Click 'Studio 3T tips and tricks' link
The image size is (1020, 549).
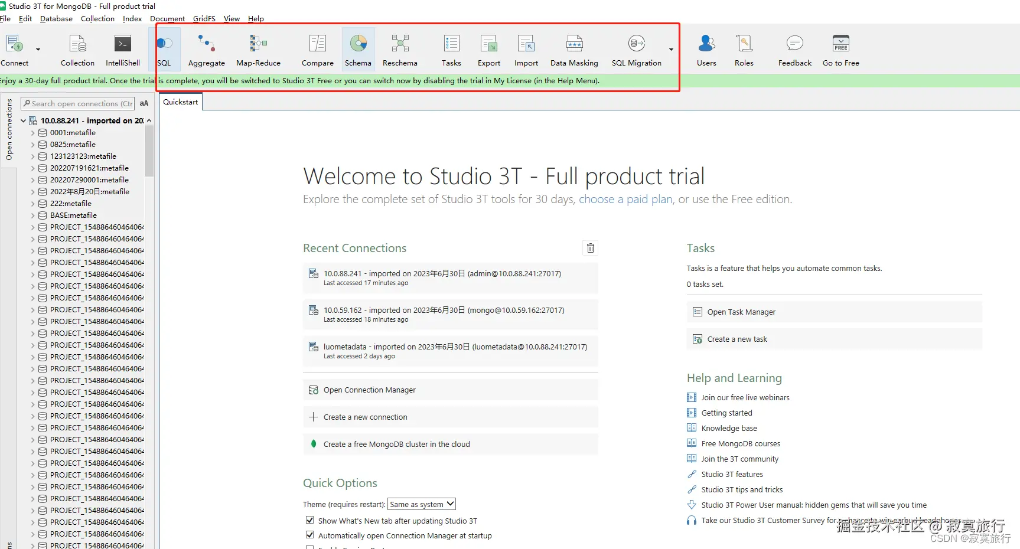[742, 489]
